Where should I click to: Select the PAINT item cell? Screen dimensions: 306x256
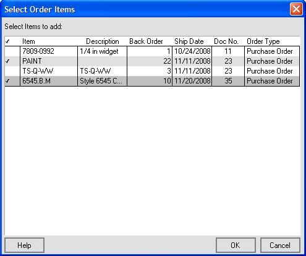coord(49,61)
